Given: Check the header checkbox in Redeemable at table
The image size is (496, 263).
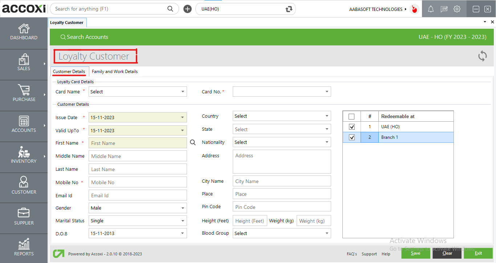Looking at the screenshot, I should 351,116.
